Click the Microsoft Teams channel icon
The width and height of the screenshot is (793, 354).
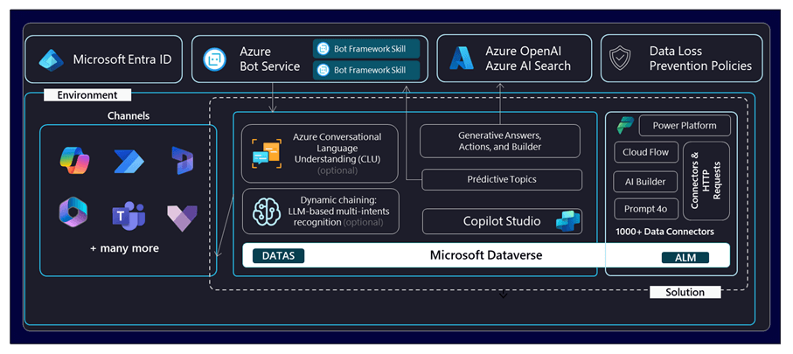pyautogui.click(x=129, y=216)
